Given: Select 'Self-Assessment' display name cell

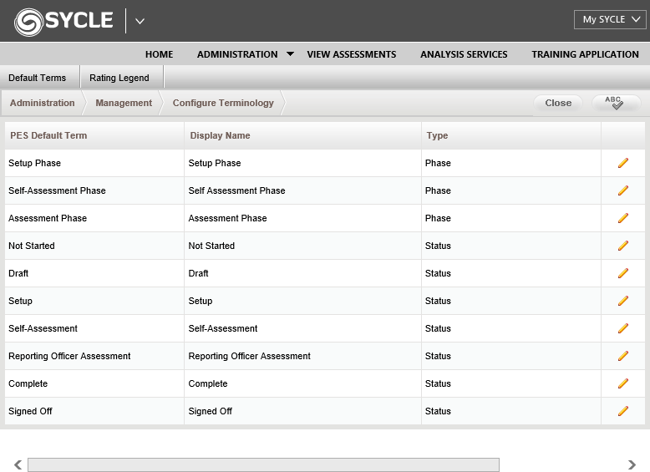Looking at the screenshot, I should point(302,328).
